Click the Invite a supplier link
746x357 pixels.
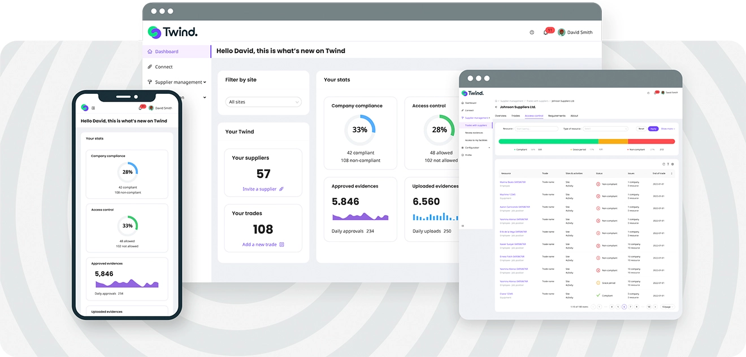click(263, 189)
